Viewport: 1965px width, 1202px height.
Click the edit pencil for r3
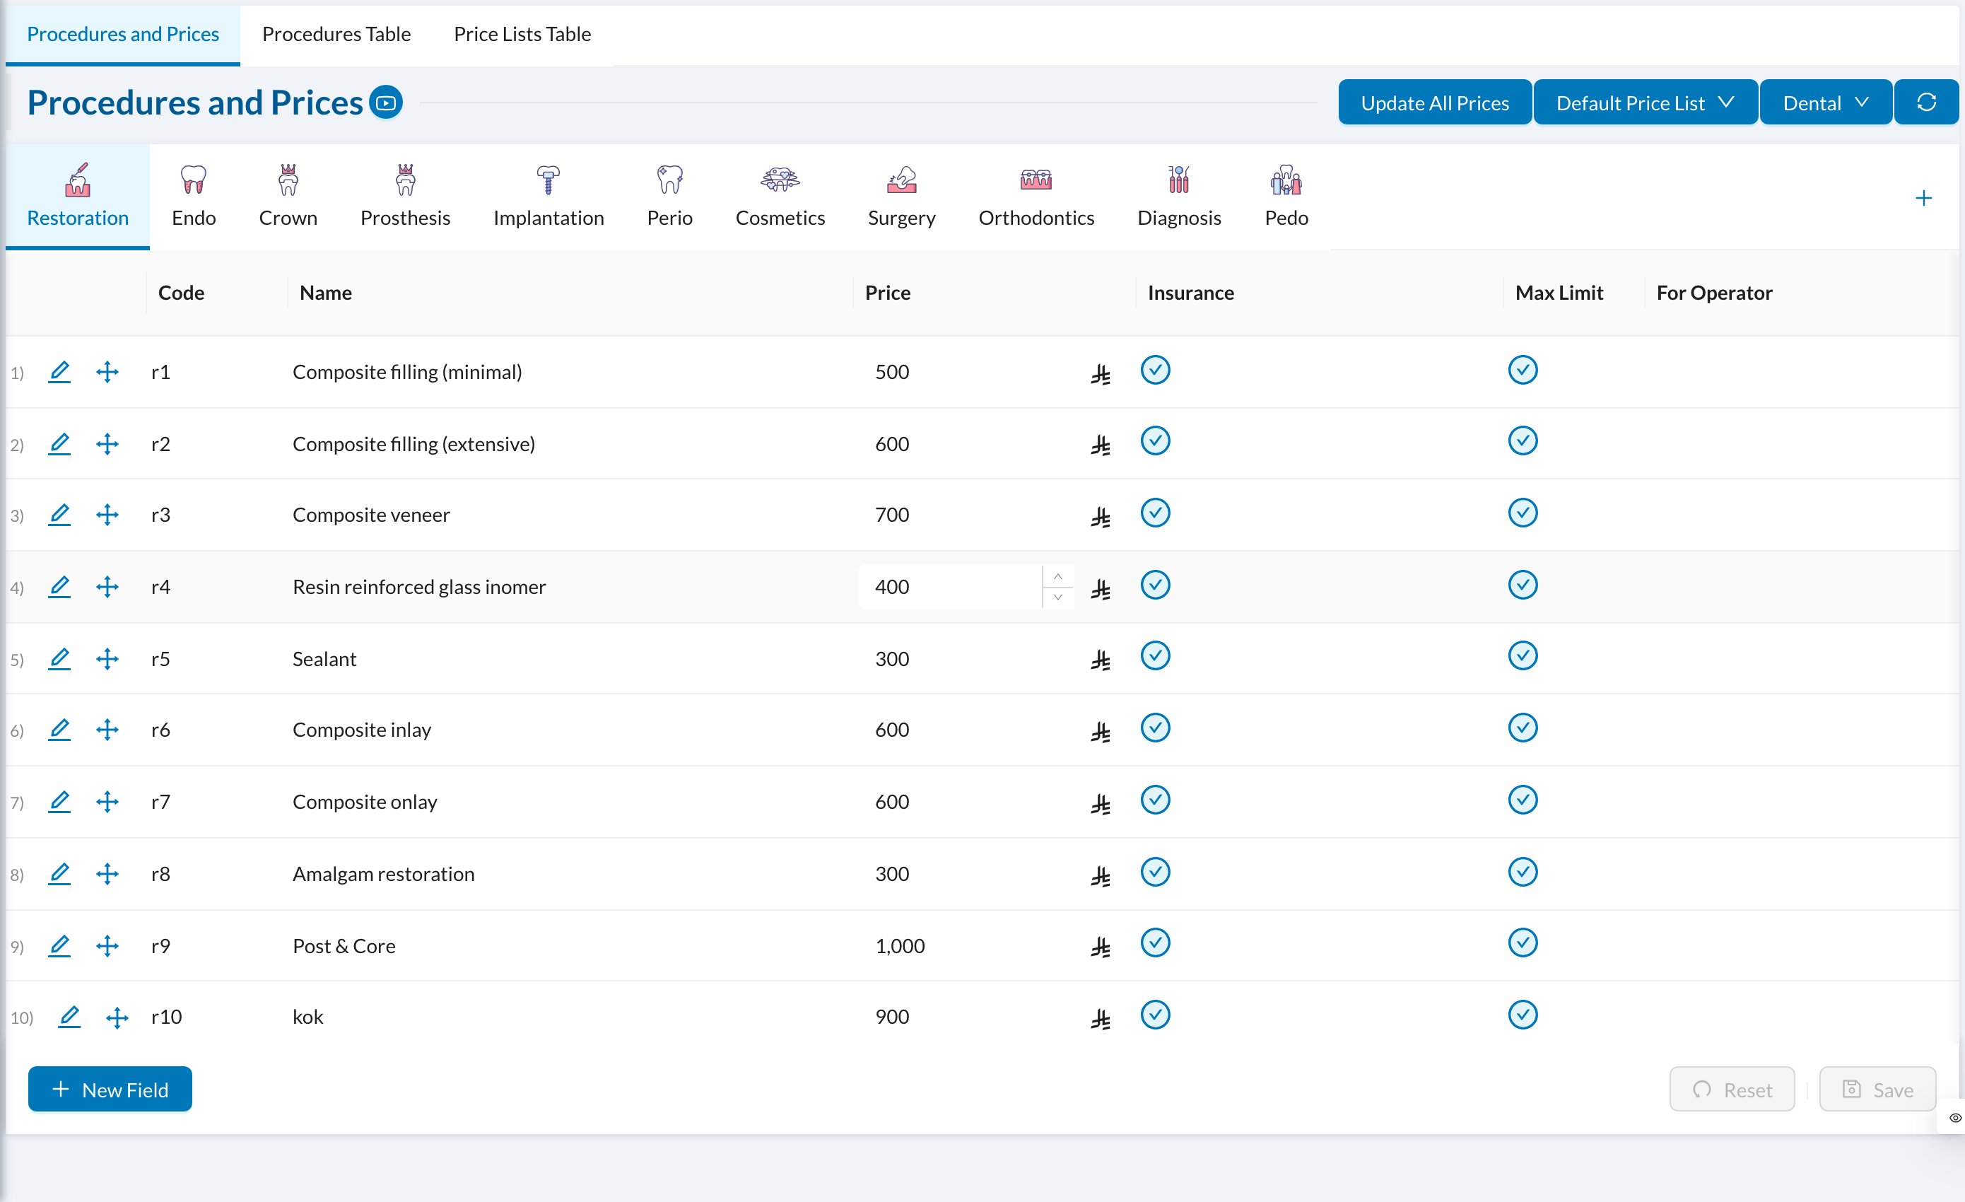[x=60, y=515]
